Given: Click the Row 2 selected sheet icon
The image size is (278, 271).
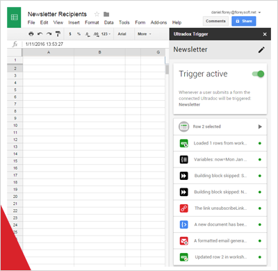Looking at the screenshot, I should pyautogui.click(x=183, y=126).
